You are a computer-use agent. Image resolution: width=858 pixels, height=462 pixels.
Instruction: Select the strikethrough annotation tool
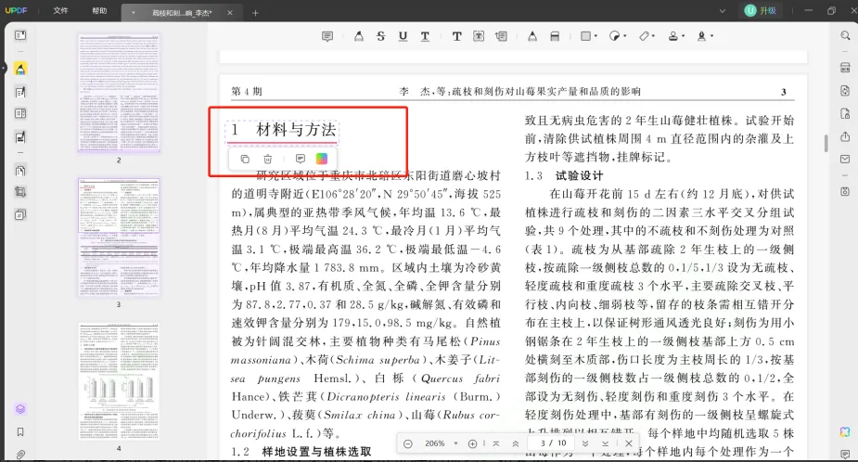380,36
